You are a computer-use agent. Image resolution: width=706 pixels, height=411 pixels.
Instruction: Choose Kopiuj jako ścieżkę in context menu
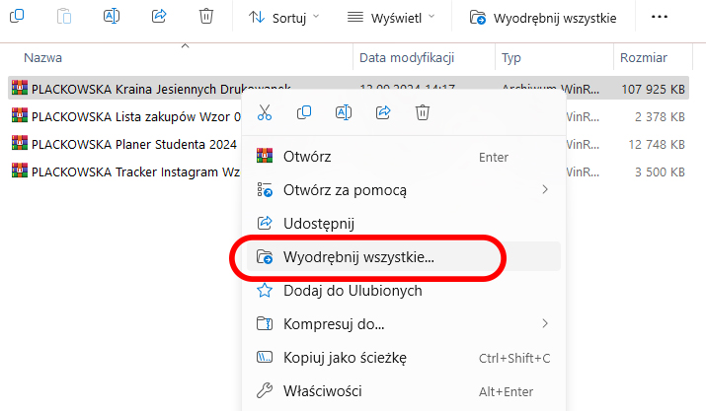coord(404,358)
